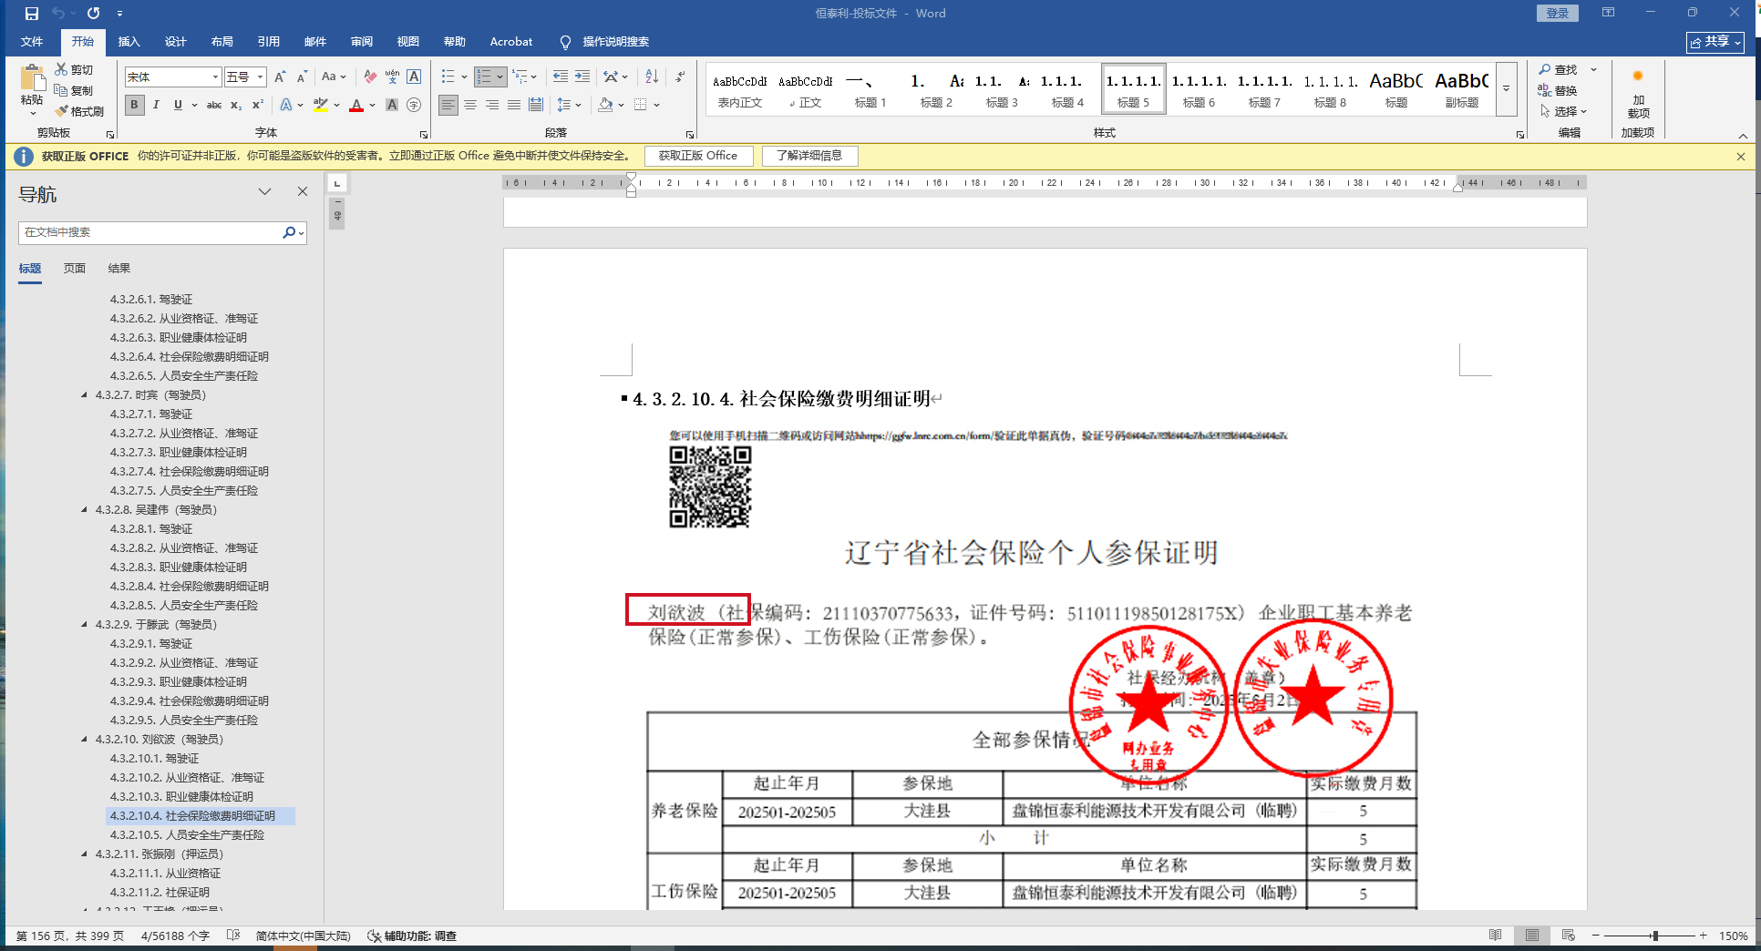Click the sort A-Z icon
The width and height of the screenshot is (1761, 951).
[x=652, y=77]
